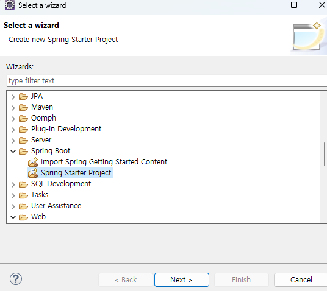Select User Assistance label
The width and height of the screenshot is (327, 291).
point(56,206)
